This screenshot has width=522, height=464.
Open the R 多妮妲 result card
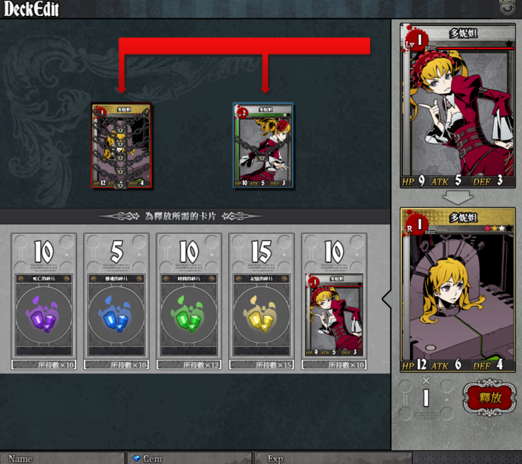point(458,289)
